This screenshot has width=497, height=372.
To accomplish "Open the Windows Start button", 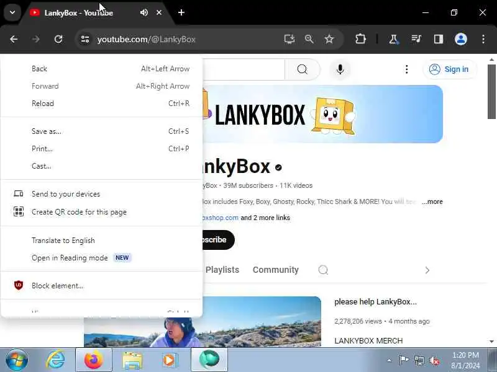I will pos(17,360).
